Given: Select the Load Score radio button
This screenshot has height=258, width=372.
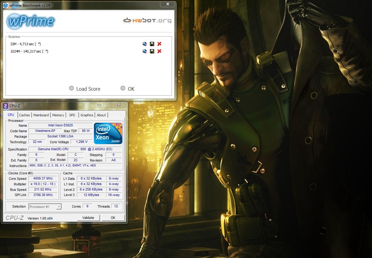Looking at the screenshot, I should coord(72,88).
